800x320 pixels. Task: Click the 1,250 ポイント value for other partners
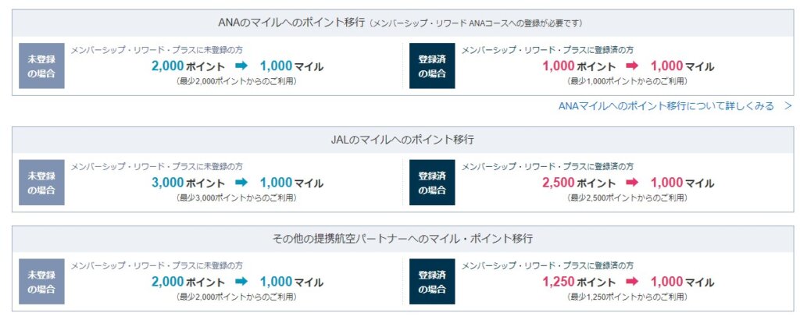[x=579, y=282]
